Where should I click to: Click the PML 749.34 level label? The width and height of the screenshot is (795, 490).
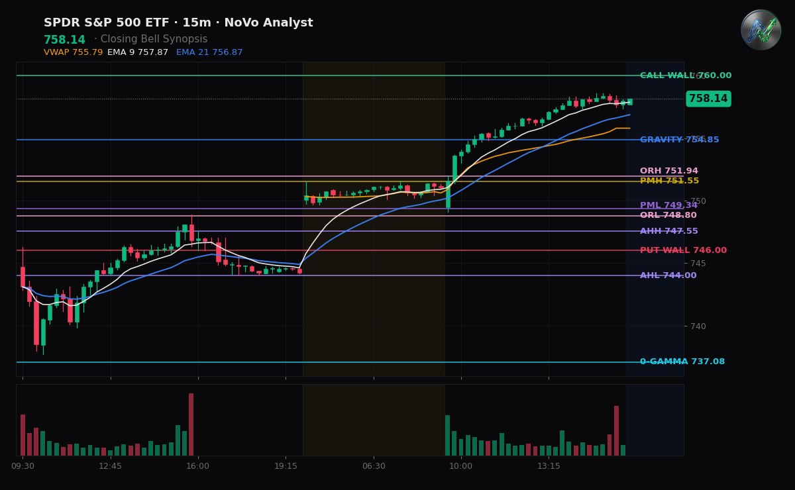(x=668, y=205)
